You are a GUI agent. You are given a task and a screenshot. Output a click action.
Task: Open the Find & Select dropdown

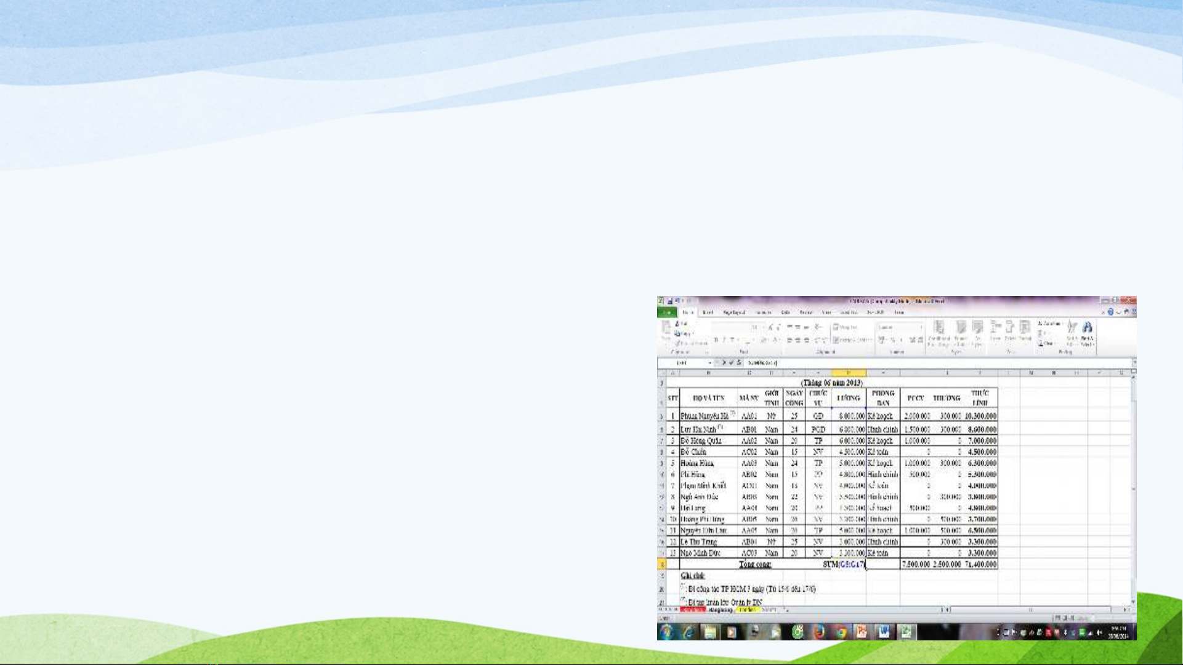click(x=1087, y=329)
